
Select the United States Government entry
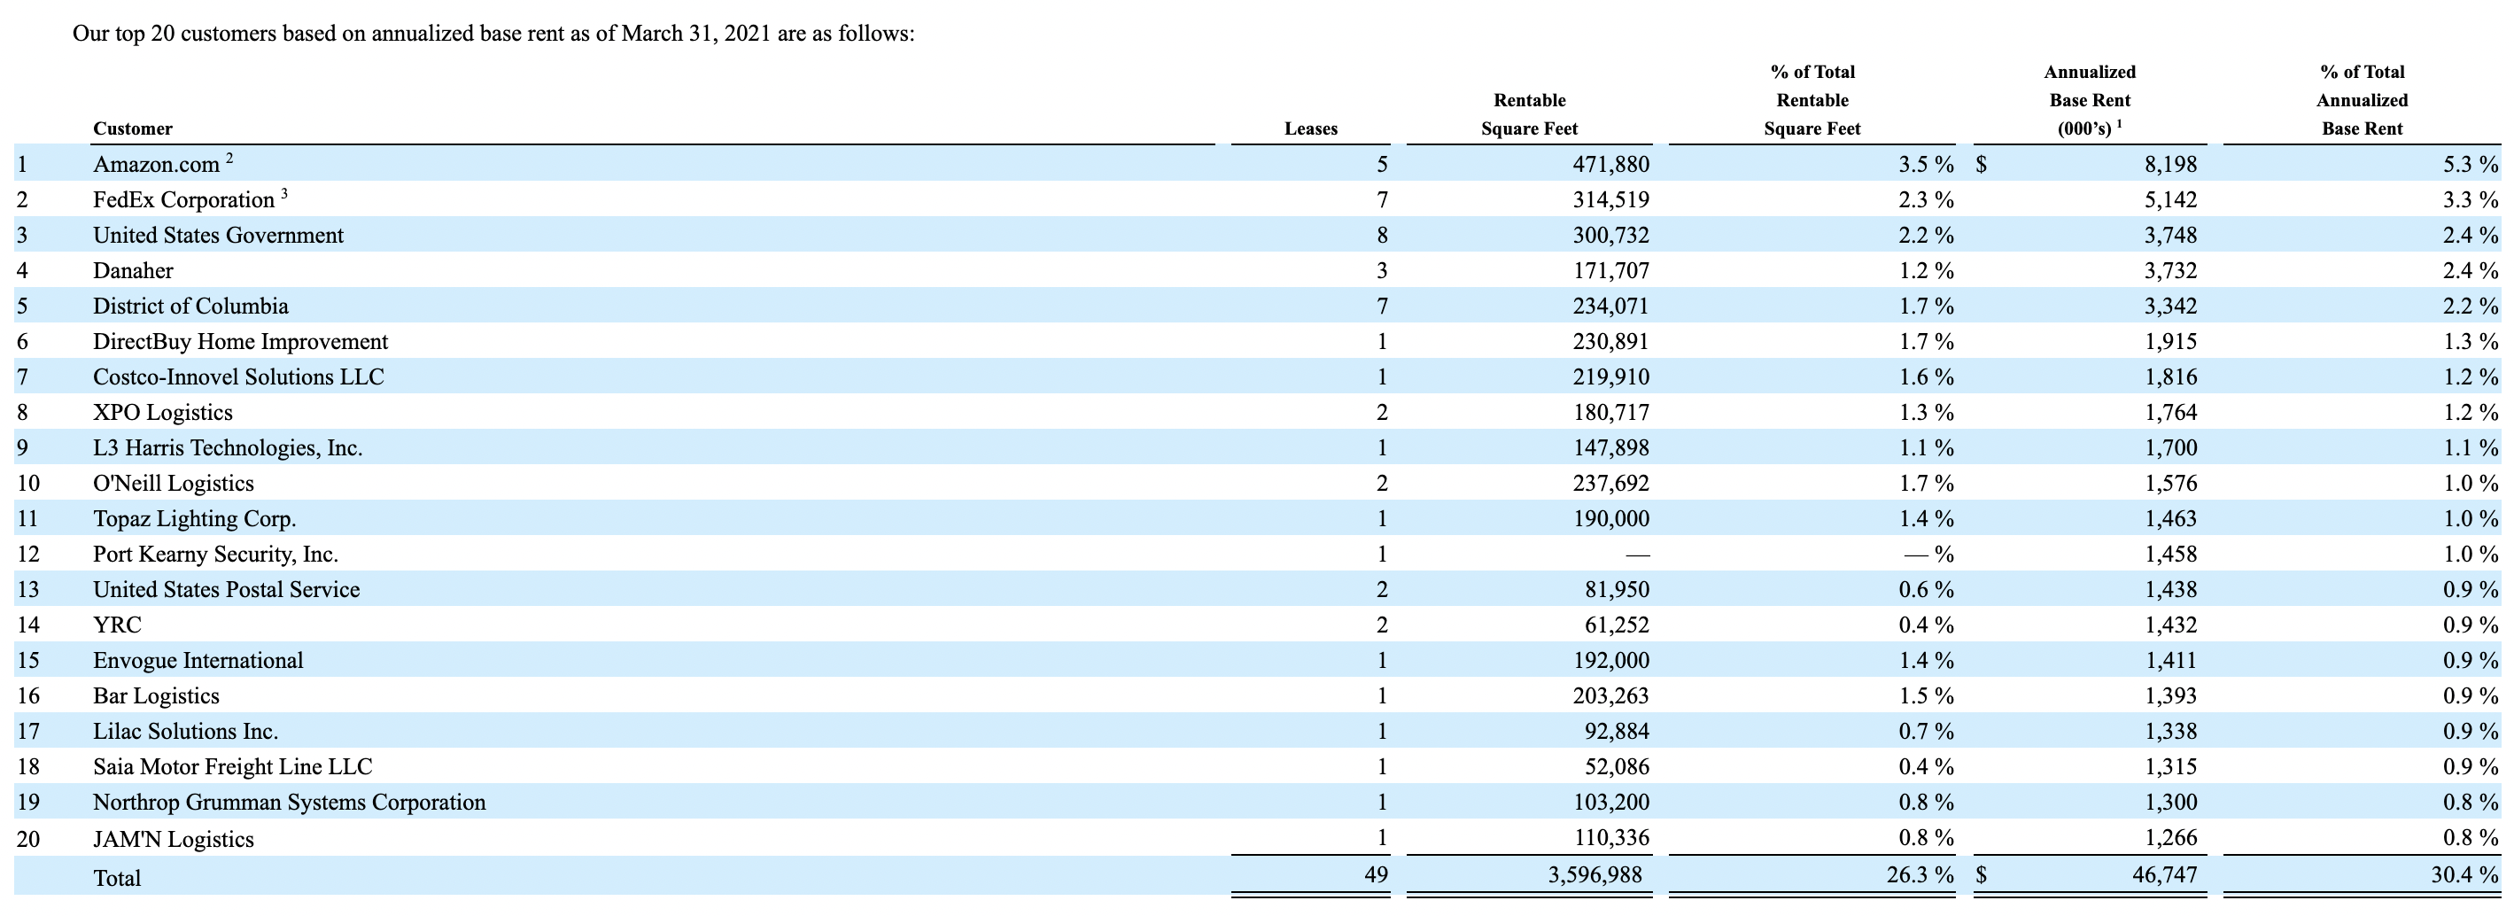[x=218, y=234]
